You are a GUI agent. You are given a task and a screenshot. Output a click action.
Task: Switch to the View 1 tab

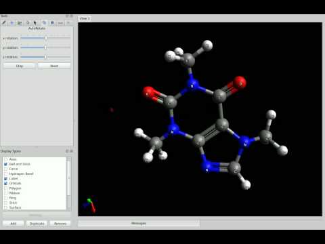pos(85,18)
